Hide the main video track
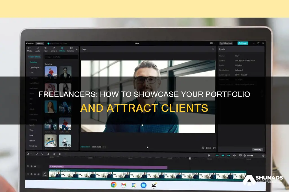Screen dimensions: 289x192 click(x=35, y=174)
